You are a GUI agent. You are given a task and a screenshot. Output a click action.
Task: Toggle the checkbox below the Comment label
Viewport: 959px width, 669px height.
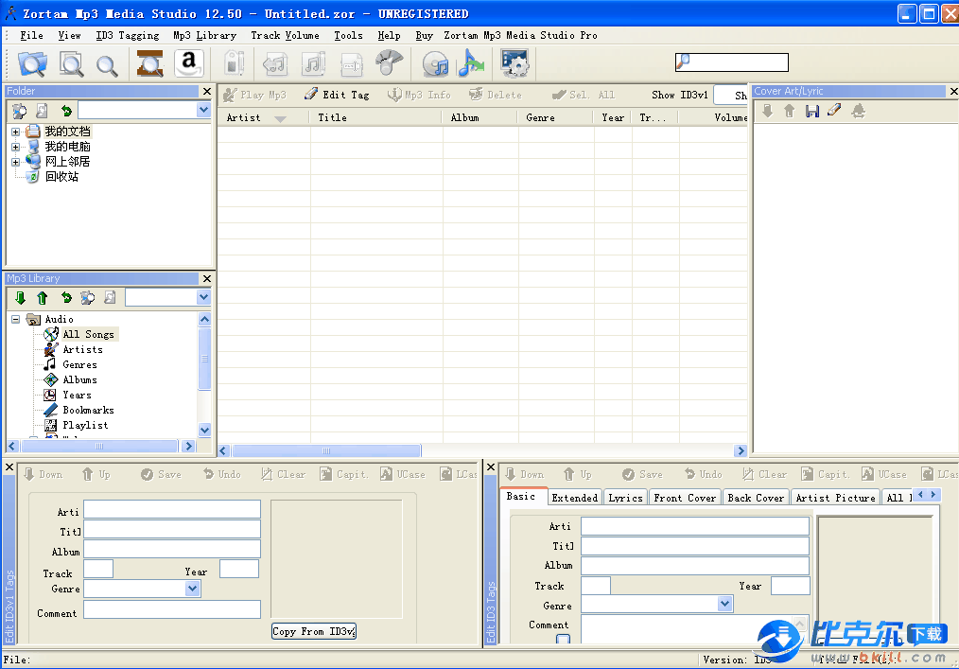[x=563, y=641]
